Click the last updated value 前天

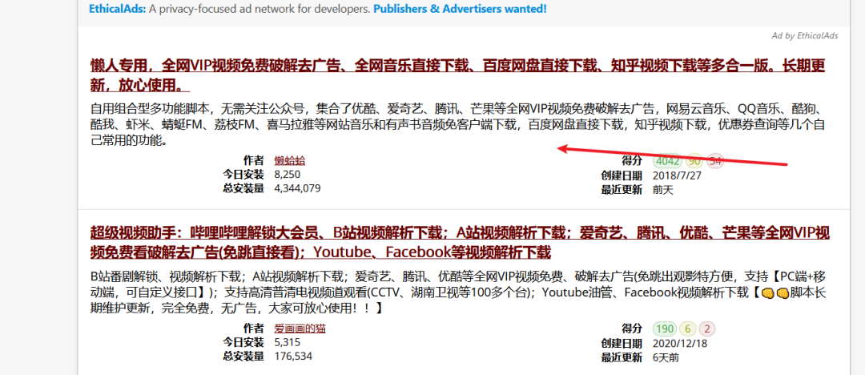(663, 190)
